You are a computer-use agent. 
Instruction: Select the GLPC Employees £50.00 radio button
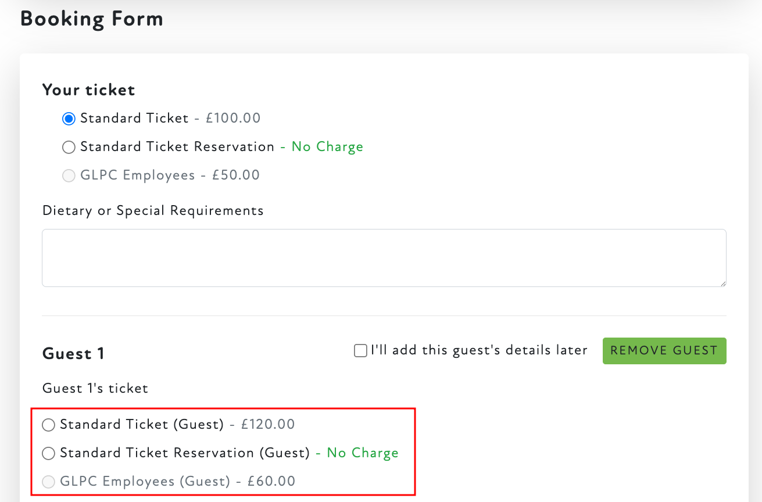tap(69, 175)
